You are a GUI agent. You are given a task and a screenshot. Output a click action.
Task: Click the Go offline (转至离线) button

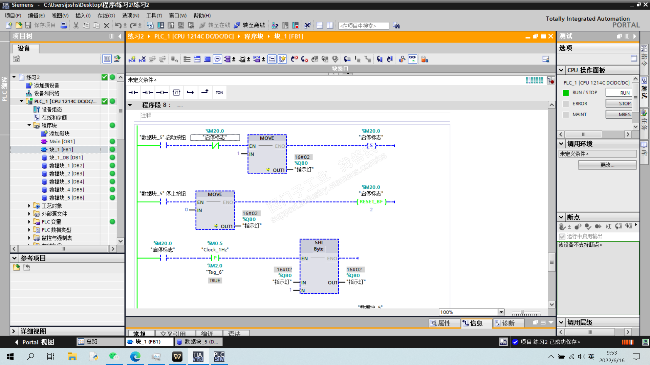pos(250,25)
